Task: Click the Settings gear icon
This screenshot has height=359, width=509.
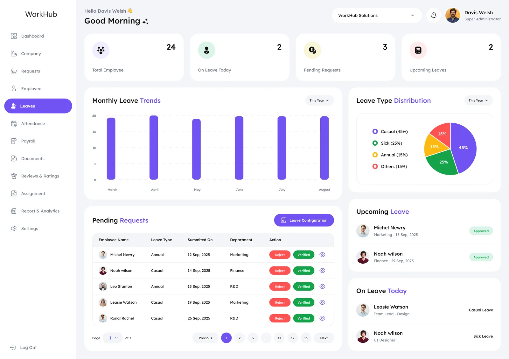Action: tap(14, 228)
